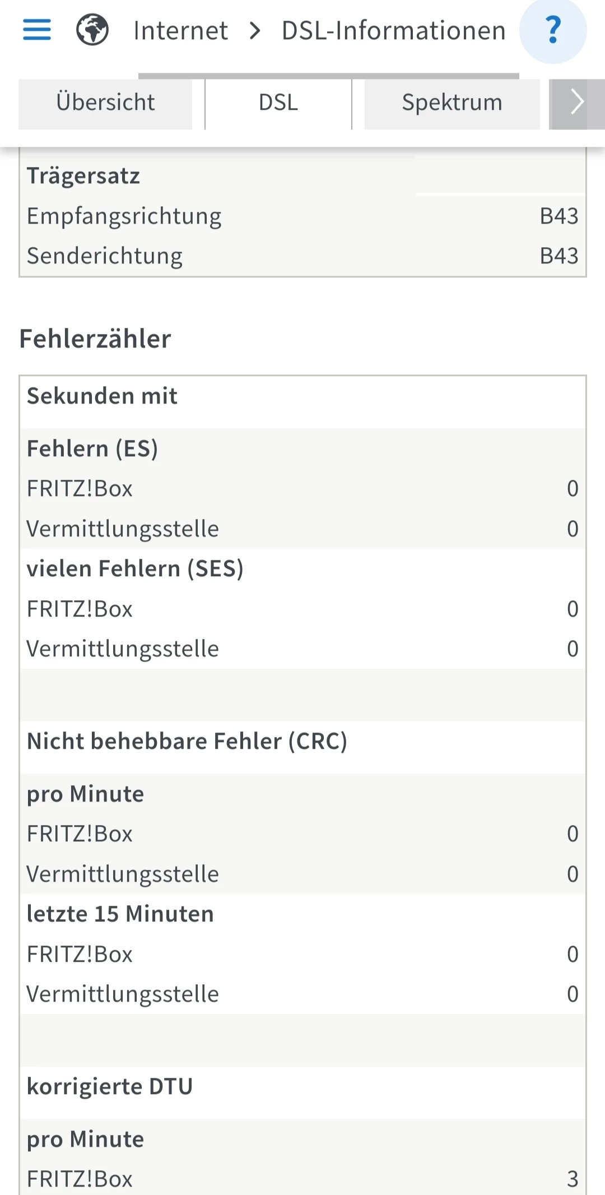Click the Fehlern (ES) subheading
Viewport: 605px width, 1195px height.
[92, 449]
